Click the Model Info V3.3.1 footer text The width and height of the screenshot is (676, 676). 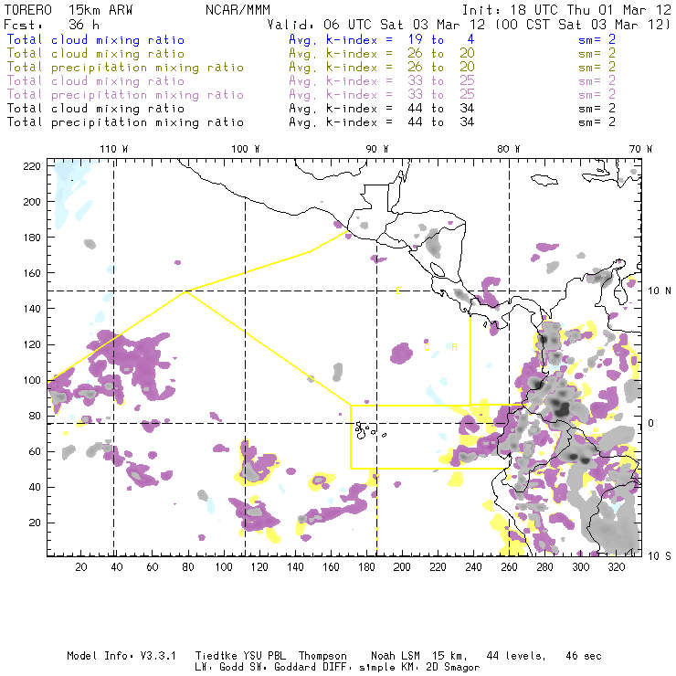119,656
